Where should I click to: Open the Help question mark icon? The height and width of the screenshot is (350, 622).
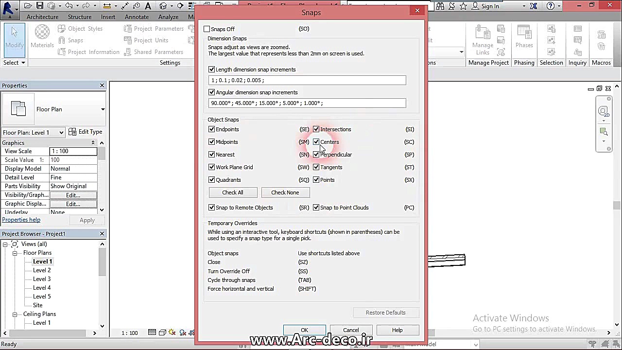pyautogui.click(x=551, y=6)
